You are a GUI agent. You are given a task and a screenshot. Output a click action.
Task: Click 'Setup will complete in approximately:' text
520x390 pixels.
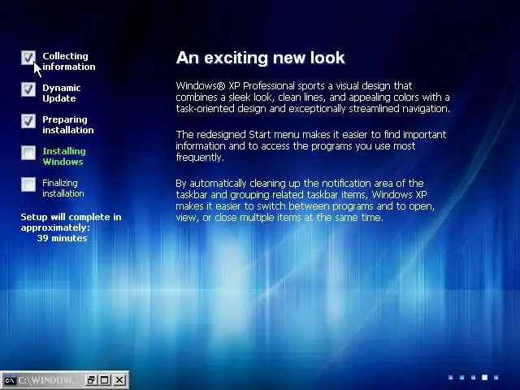[71, 222]
